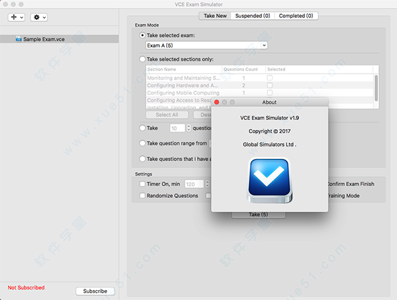Screen dimensions: 397x300
Task: Click the Take (5) button
Action: (258, 215)
